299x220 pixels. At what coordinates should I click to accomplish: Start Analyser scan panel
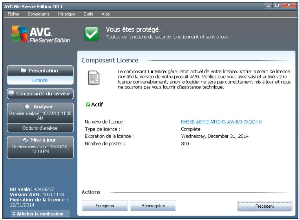click(x=40, y=113)
